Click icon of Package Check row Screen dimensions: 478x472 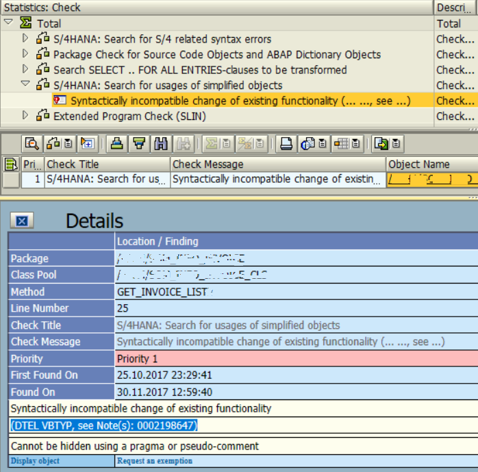pyautogui.click(x=42, y=53)
